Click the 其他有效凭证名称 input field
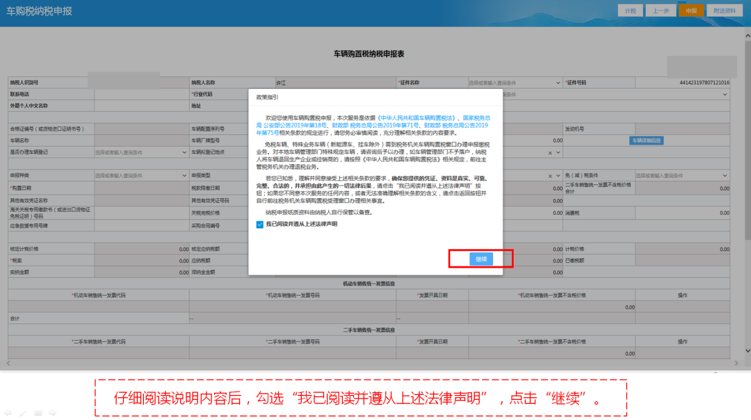This screenshot has width=751, height=420. tap(142, 201)
